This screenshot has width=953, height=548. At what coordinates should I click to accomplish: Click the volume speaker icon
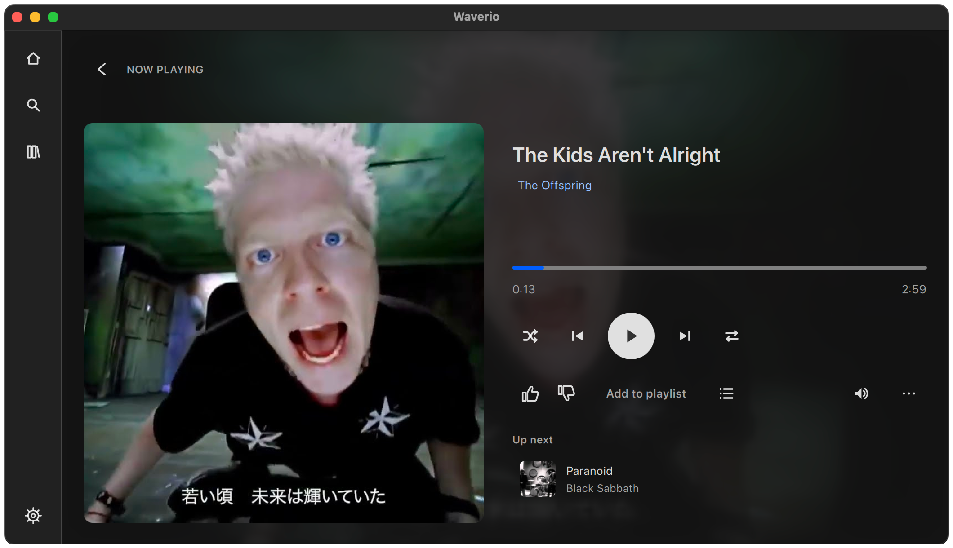[x=861, y=394]
